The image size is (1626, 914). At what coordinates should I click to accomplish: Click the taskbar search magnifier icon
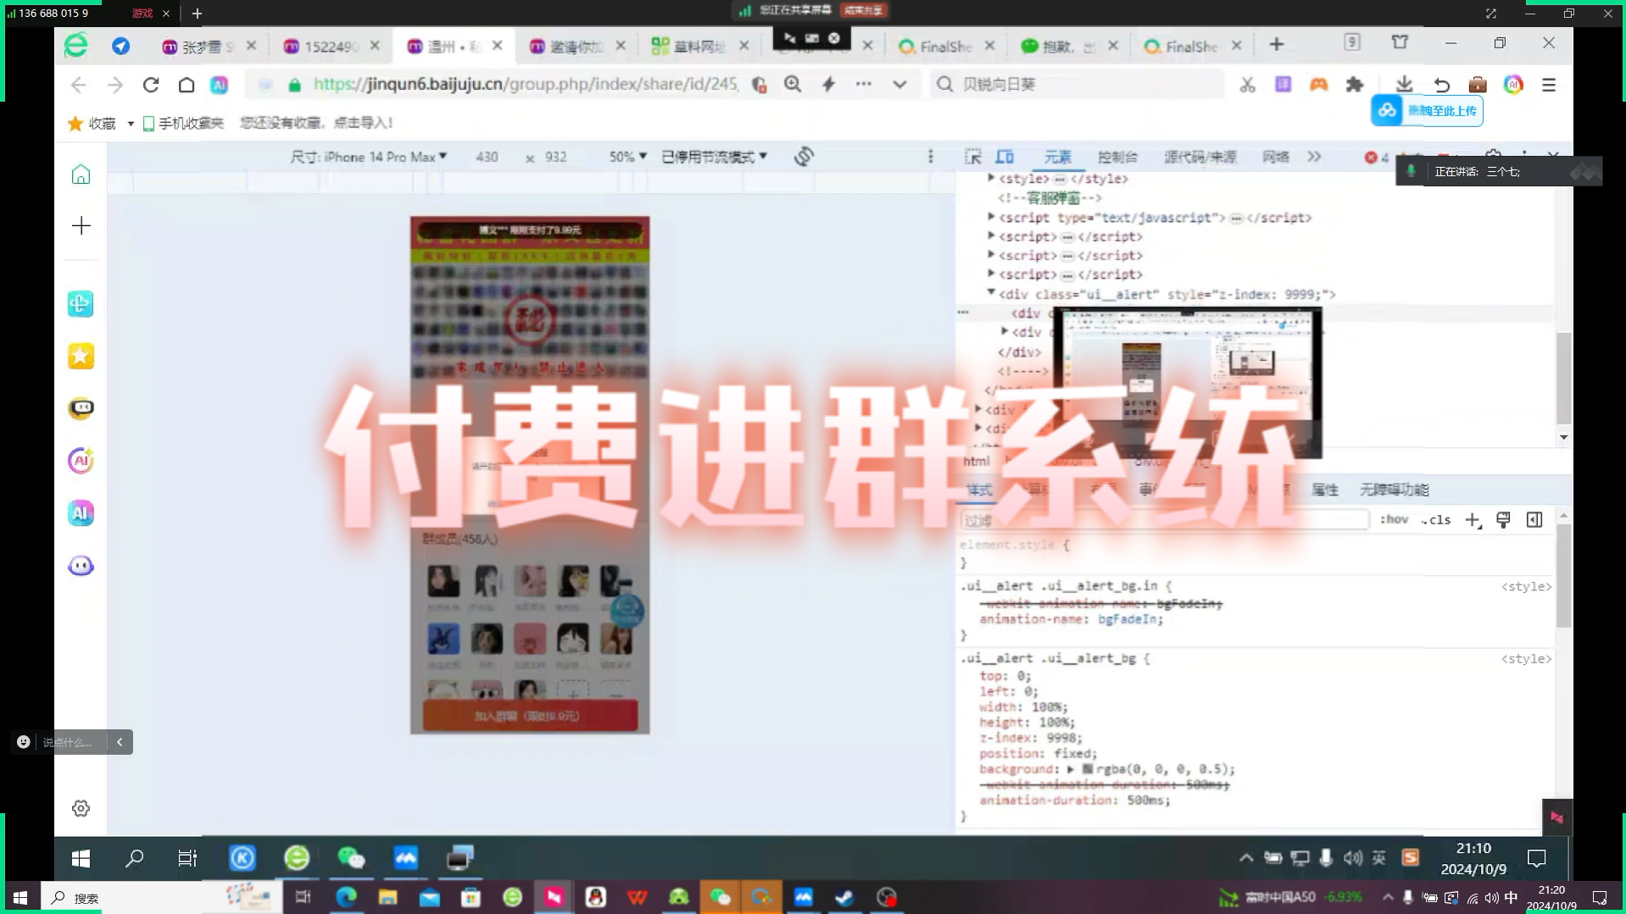[x=134, y=858]
